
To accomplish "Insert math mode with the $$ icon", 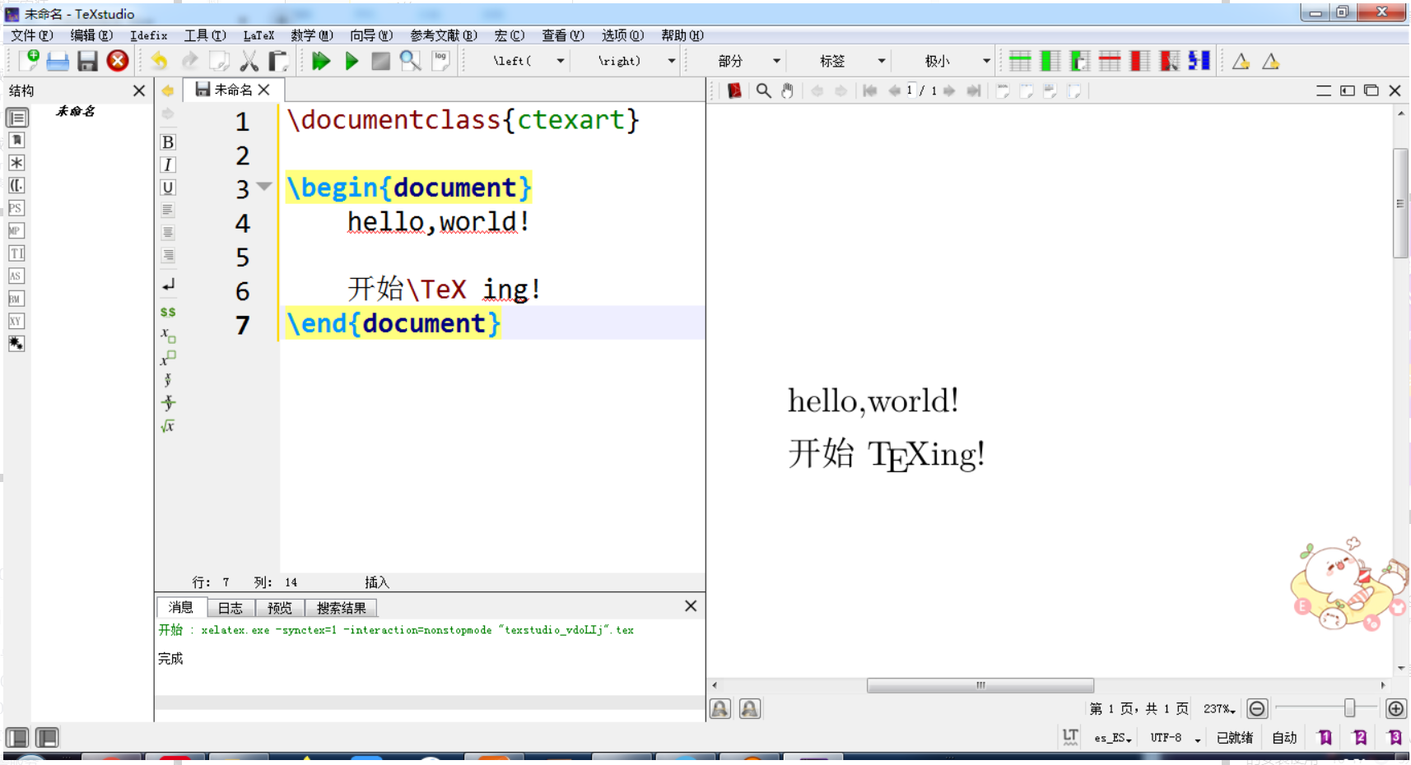I will [x=168, y=312].
